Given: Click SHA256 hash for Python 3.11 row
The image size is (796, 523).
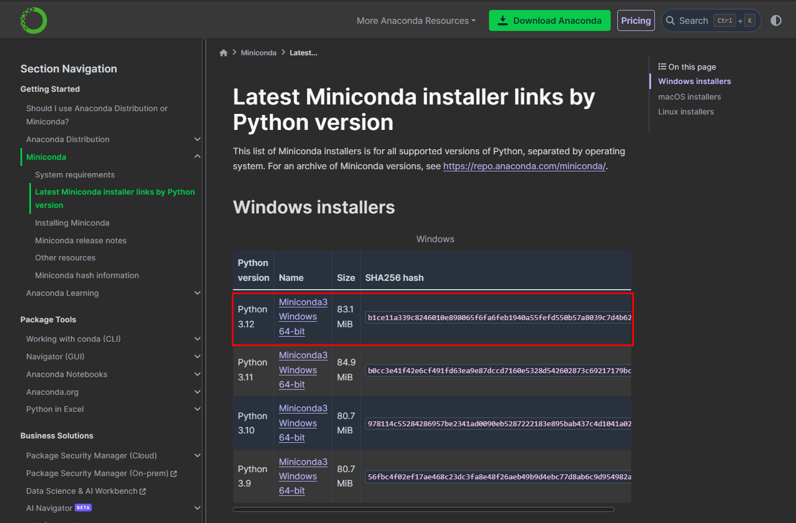Looking at the screenshot, I should [x=499, y=370].
